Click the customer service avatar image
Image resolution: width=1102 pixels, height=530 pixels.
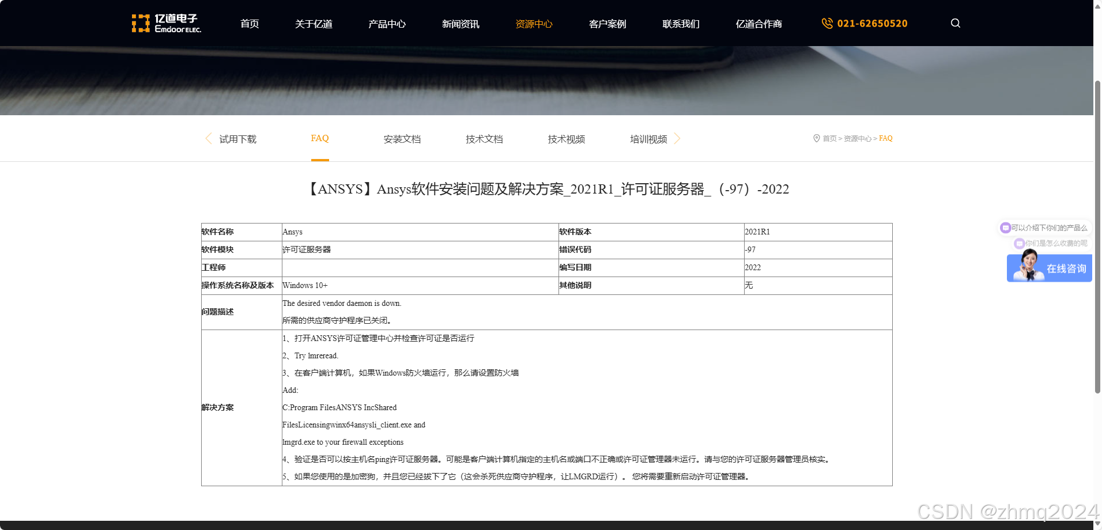pos(1028,266)
